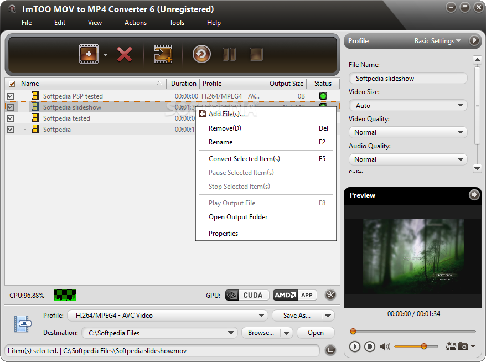Click the film icon beside Softpedia tested
The width and height of the screenshot is (486, 362).
coord(35,118)
